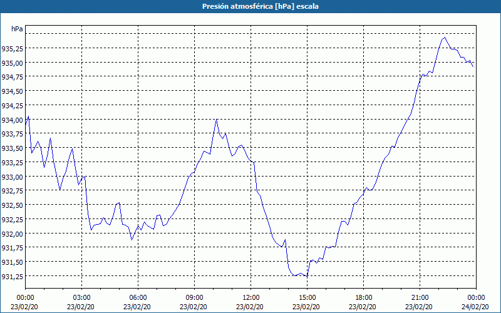Viewport: 501px width, 313px height.
Task: Click the 933,50 y-axis label
Action: [x=12, y=148]
